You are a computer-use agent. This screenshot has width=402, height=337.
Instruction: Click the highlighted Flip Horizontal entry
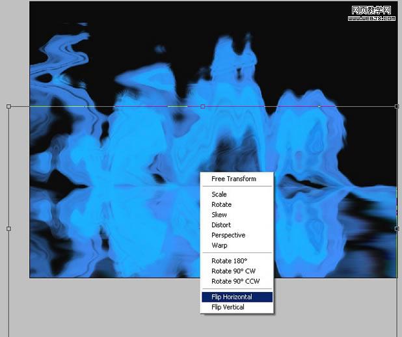coord(237,297)
